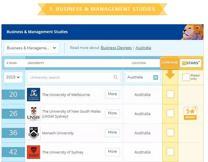Open University of Sydney logo
The width and height of the screenshot is (208, 162).
(34, 152)
